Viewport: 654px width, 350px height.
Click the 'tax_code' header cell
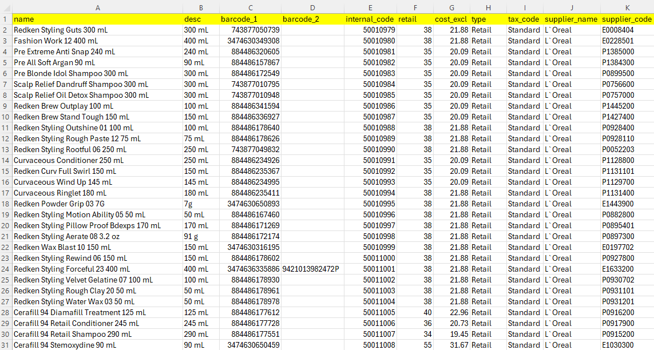pos(525,19)
